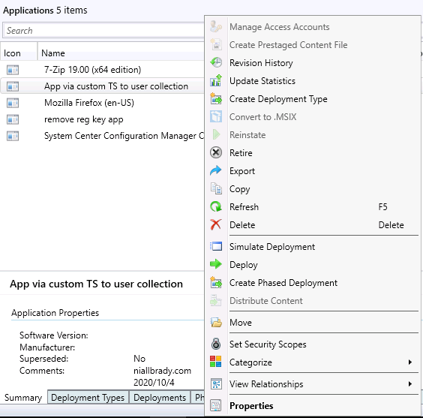Click the Distribute Content icon
This screenshot has height=418, width=423.
coord(216,300)
